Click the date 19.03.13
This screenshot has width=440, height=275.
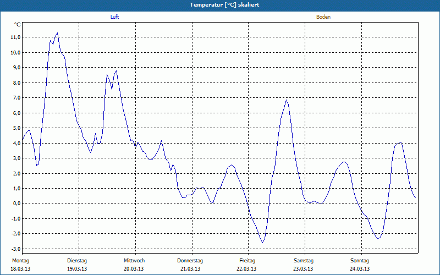pyautogui.click(x=77, y=269)
